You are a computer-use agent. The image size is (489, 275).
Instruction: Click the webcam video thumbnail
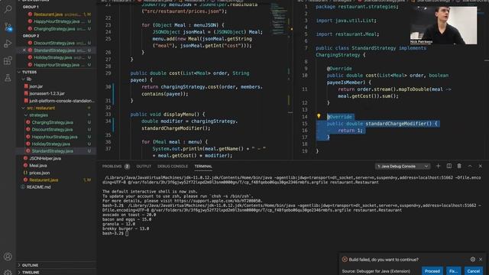tap(443, 25)
